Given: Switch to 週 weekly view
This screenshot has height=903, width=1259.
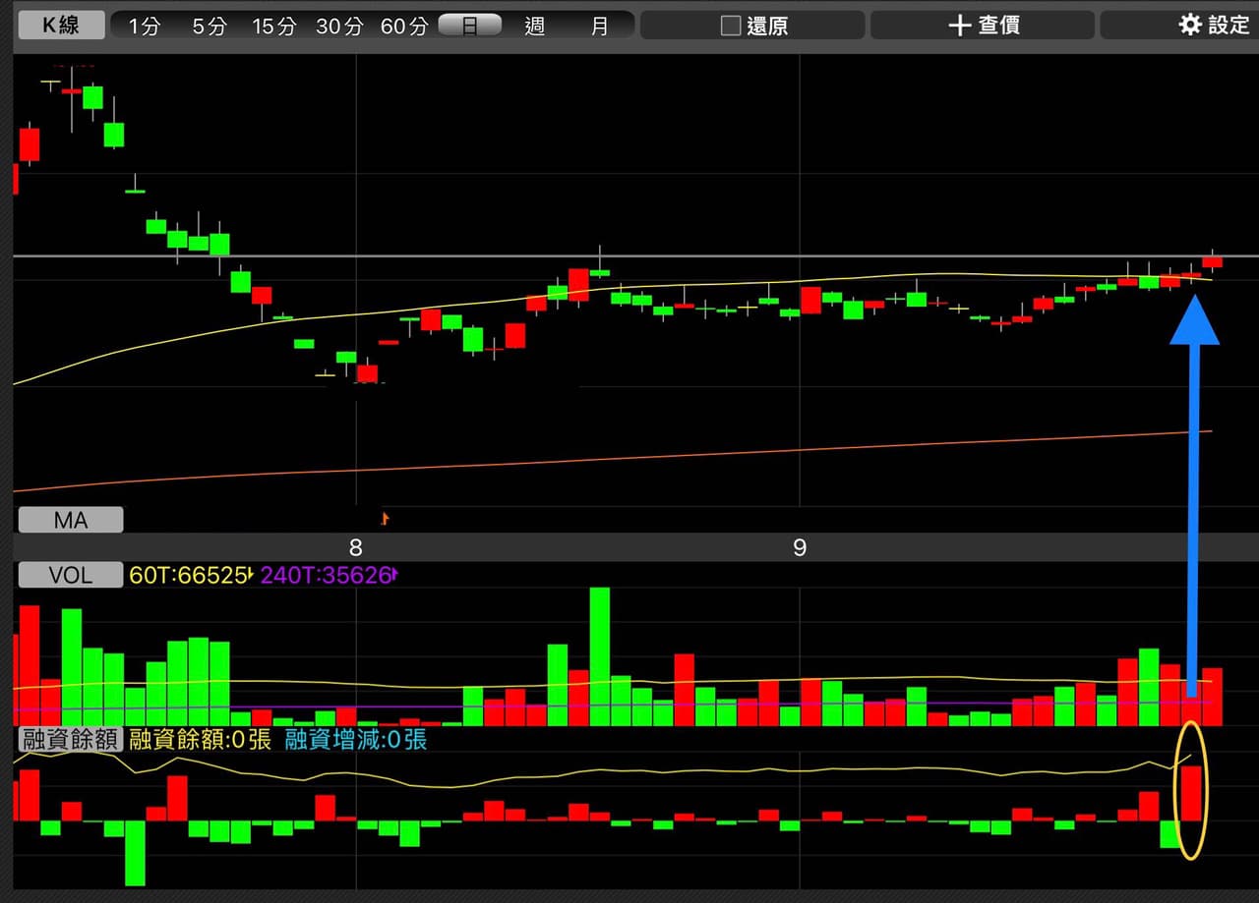Looking at the screenshot, I should coord(534,27).
